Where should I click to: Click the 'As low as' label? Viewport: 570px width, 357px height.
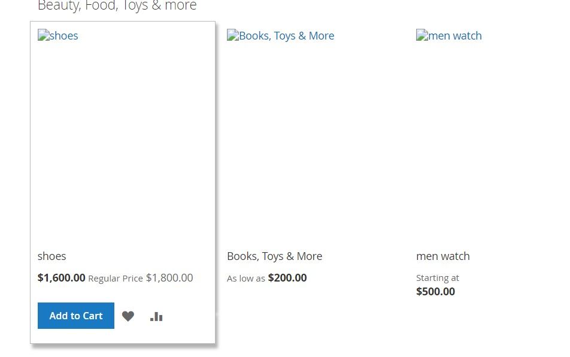coord(245,279)
